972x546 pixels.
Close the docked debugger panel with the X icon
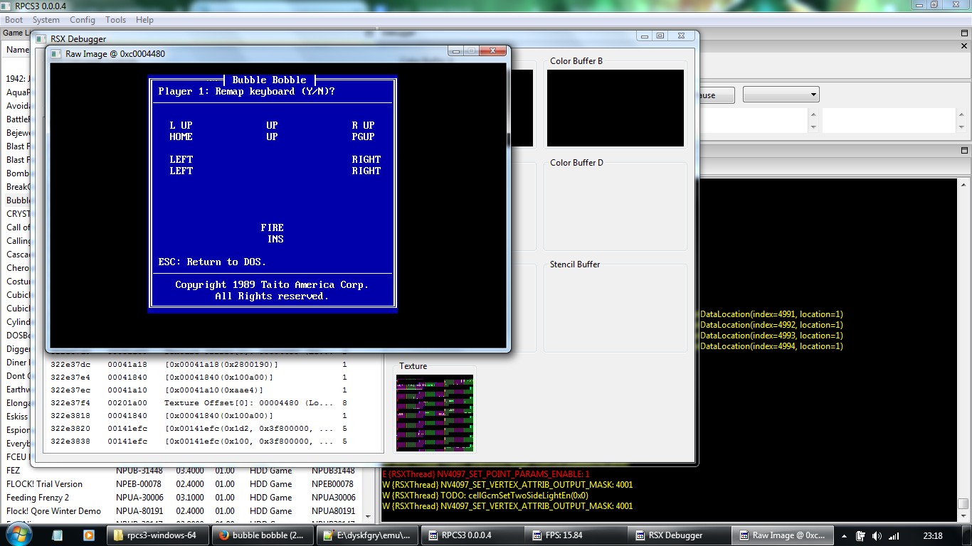pyautogui.click(x=965, y=47)
